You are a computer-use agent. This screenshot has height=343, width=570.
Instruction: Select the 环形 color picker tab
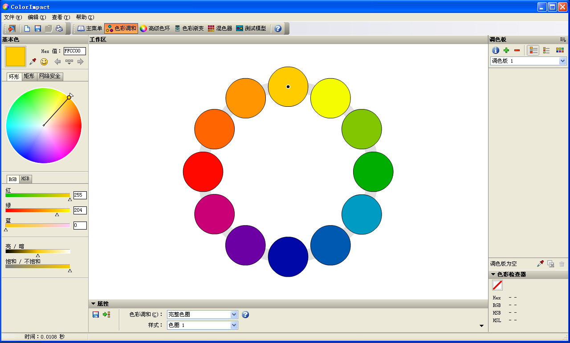pyautogui.click(x=14, y=77)
